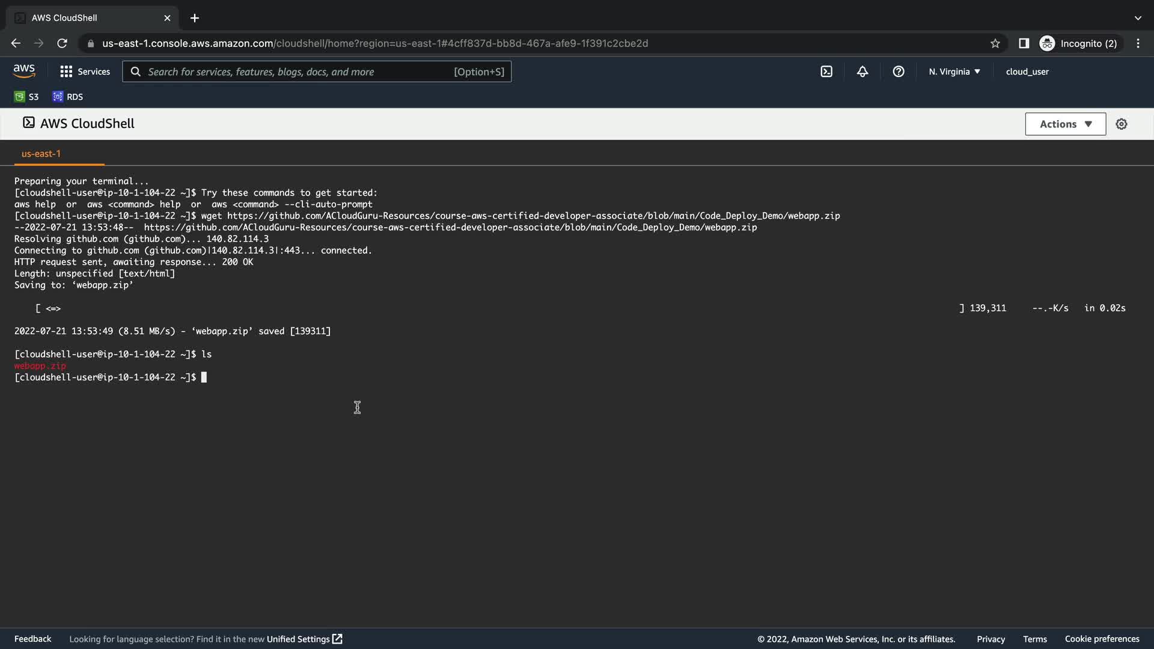Click the AWS logo home icon

(24, 71)
